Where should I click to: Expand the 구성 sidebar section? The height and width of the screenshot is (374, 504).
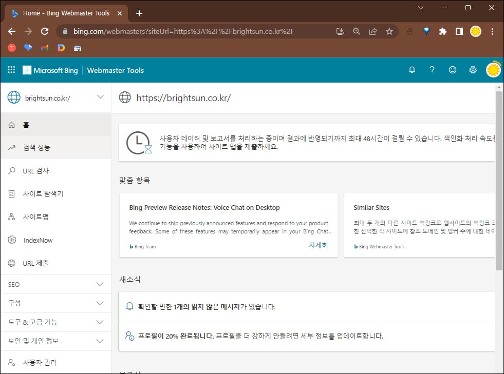pyautogui.click(x=56, y=303)
